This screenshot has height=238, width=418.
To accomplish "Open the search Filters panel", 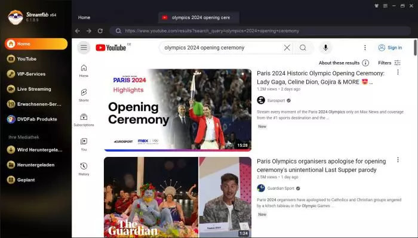I will coord(389,63).
